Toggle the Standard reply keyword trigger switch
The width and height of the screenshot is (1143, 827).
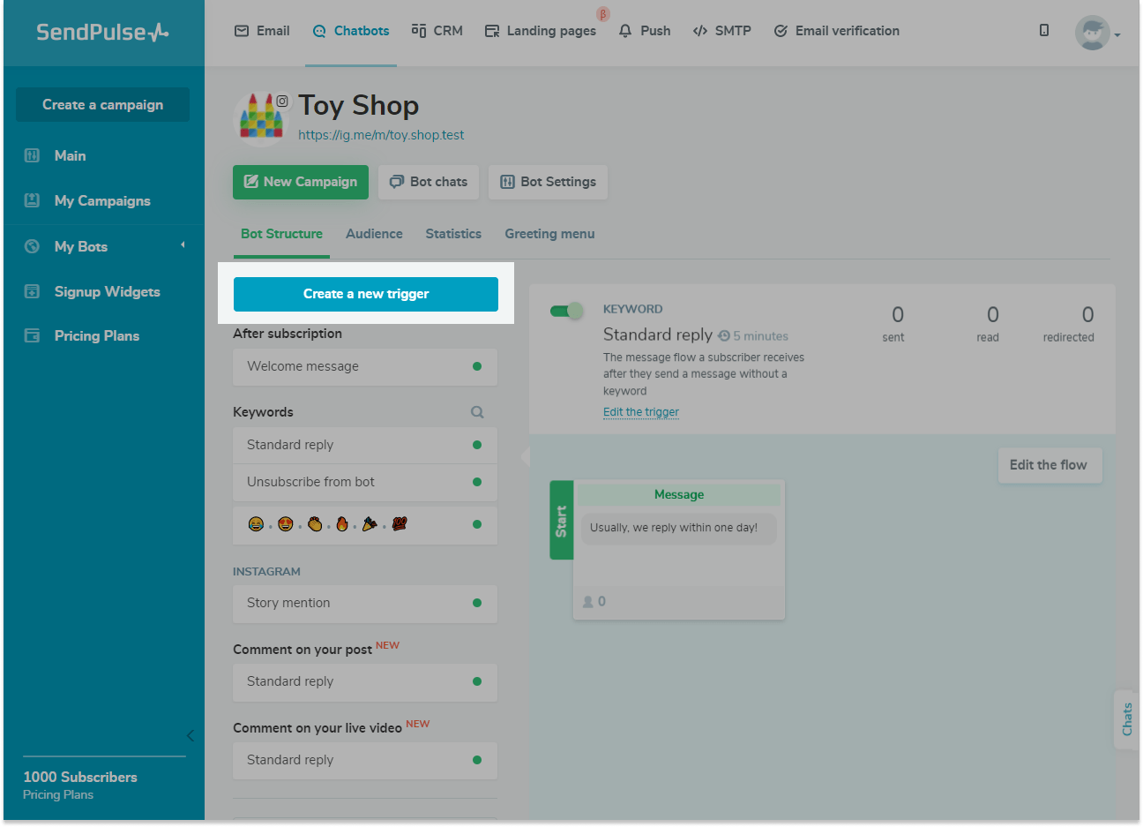click(566, 311)
